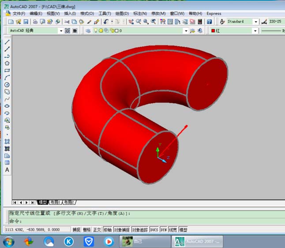
Task: Toggle the 对象追踪 object tracking button
Action: [x=140, y=229]
